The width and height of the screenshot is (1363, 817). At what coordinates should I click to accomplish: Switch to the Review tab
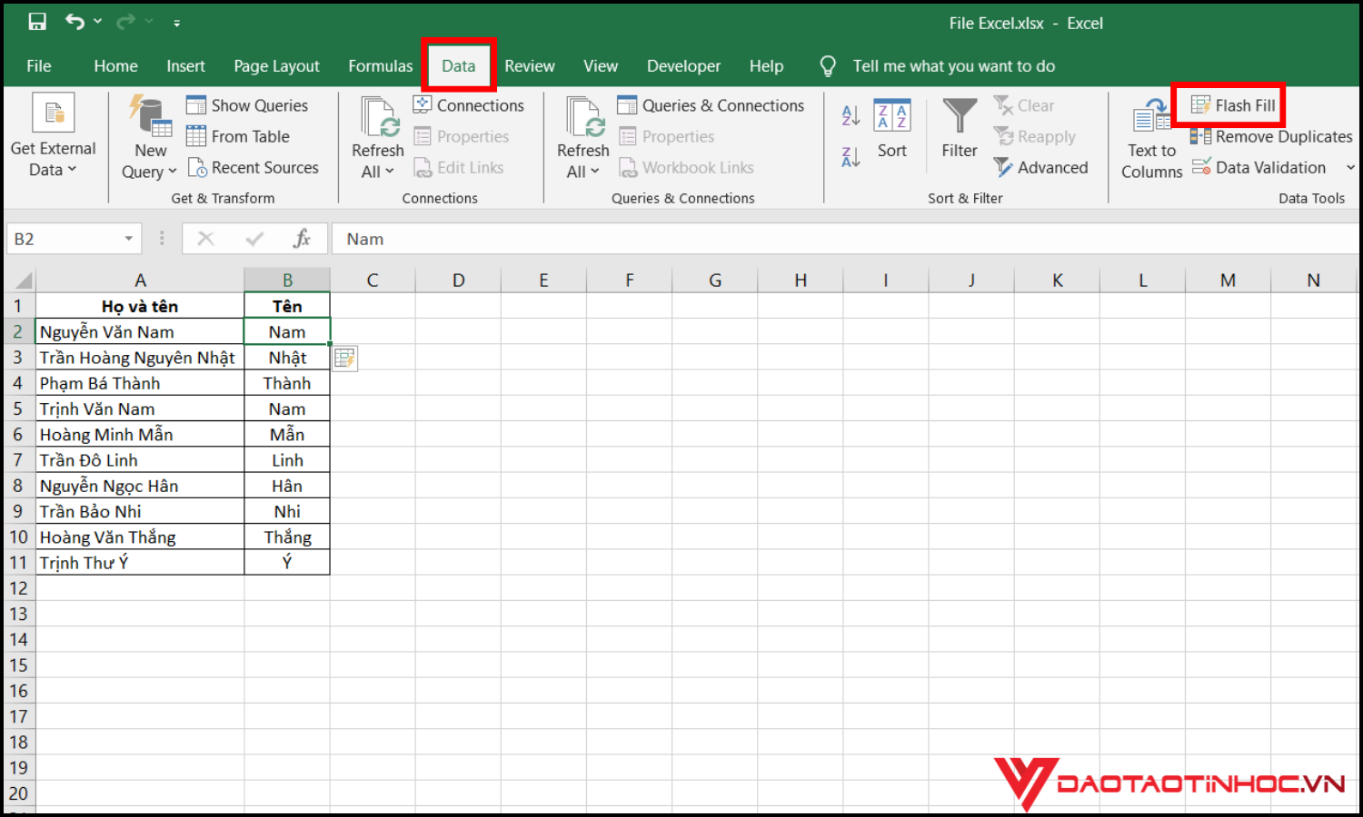pyautogui.click(x=530, y=65)
